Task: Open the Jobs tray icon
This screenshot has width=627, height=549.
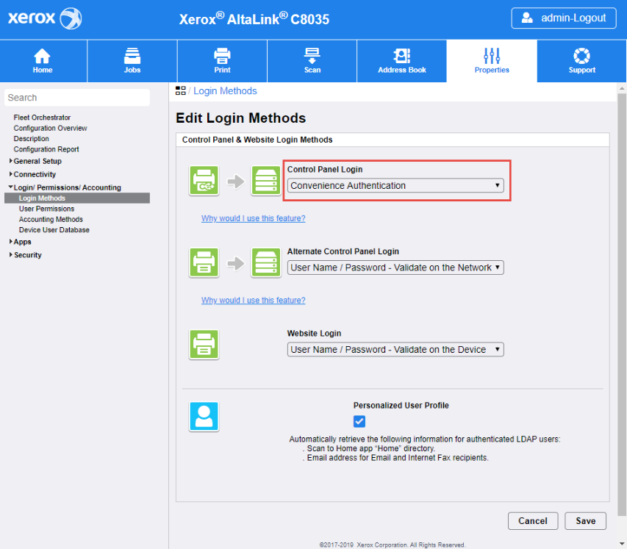Action: point(132,56)
